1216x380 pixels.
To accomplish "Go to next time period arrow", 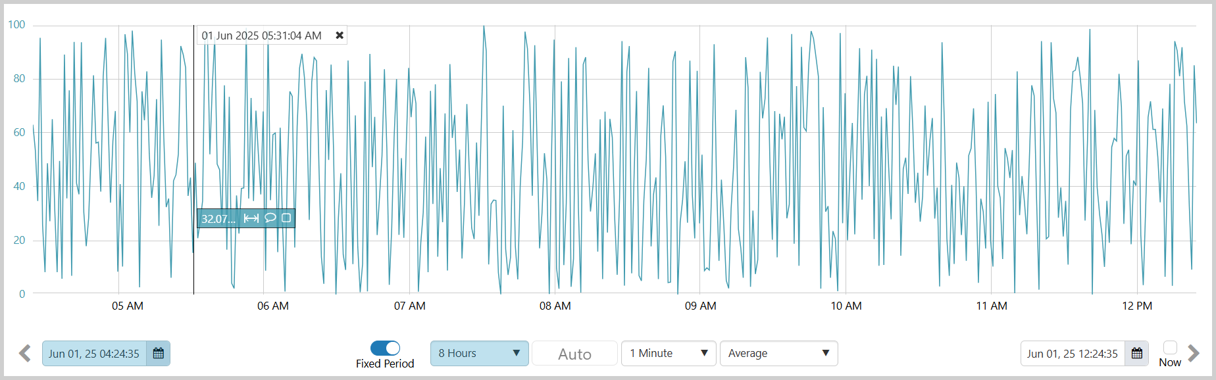I will (x=1194, y=353).
